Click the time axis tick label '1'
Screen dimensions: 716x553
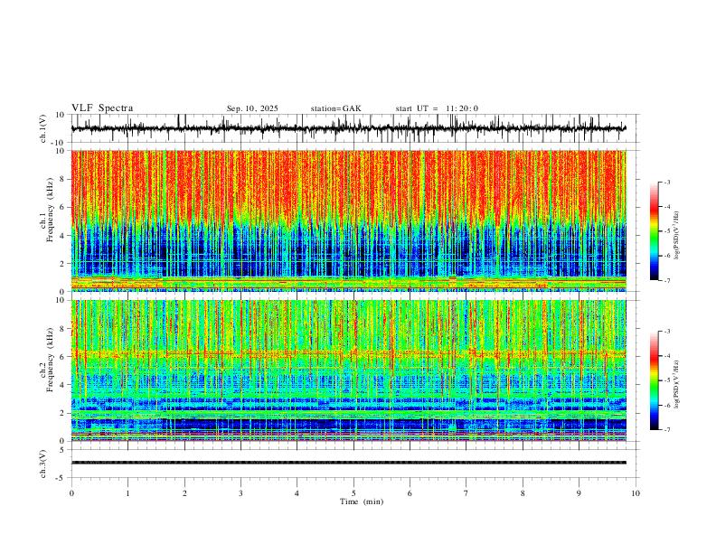coord(127,493)
